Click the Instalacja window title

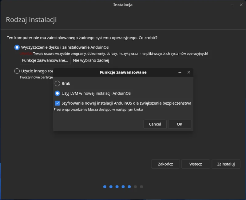[123, 5]
